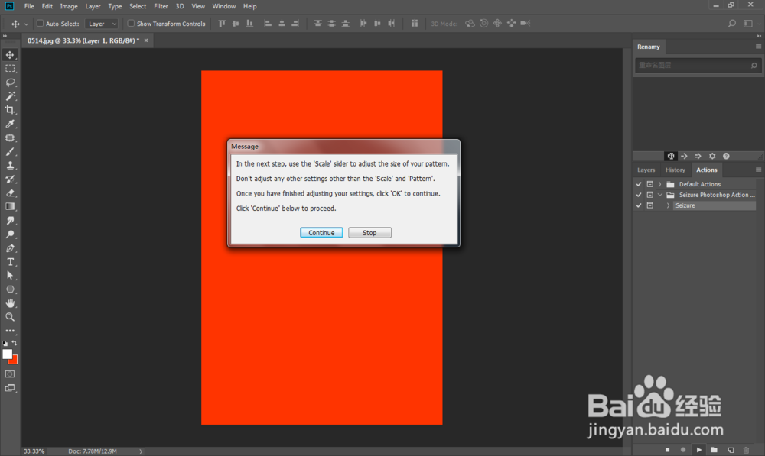Toggle checkmark for Seizure action
The image size is (765, 456).
[x=639, y=205]
